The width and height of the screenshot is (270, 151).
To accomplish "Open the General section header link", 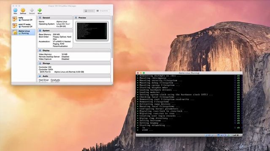I will coord(46,18).
